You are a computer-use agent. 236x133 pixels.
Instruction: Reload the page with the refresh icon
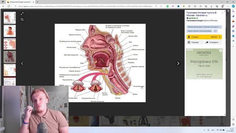click(9, 6)
